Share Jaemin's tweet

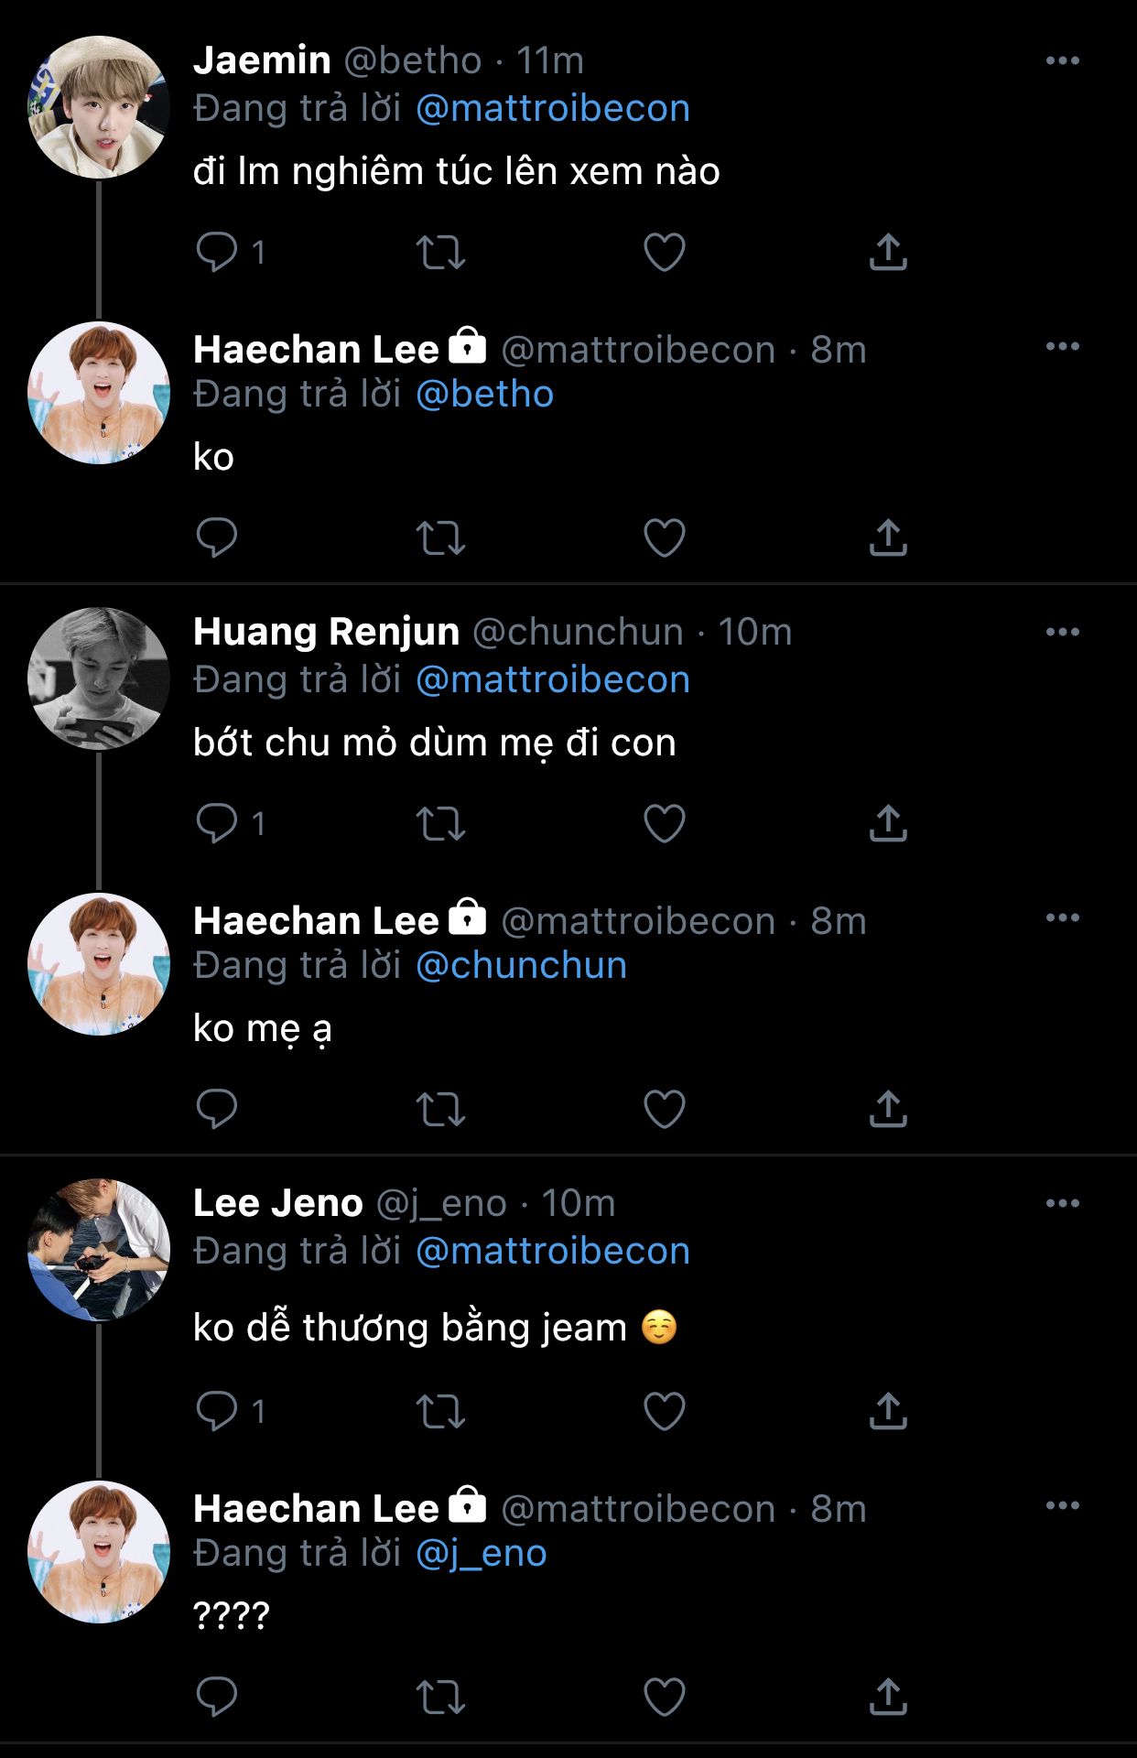pyautogui.click(x=887, y=252)
